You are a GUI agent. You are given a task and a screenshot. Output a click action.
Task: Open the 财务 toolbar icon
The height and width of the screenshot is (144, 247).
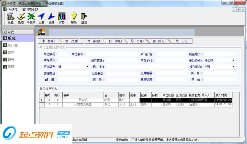tap(62, 18)
